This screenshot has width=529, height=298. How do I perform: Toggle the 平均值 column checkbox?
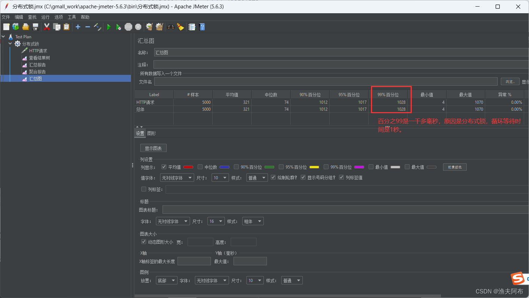[x=164, y=167]
